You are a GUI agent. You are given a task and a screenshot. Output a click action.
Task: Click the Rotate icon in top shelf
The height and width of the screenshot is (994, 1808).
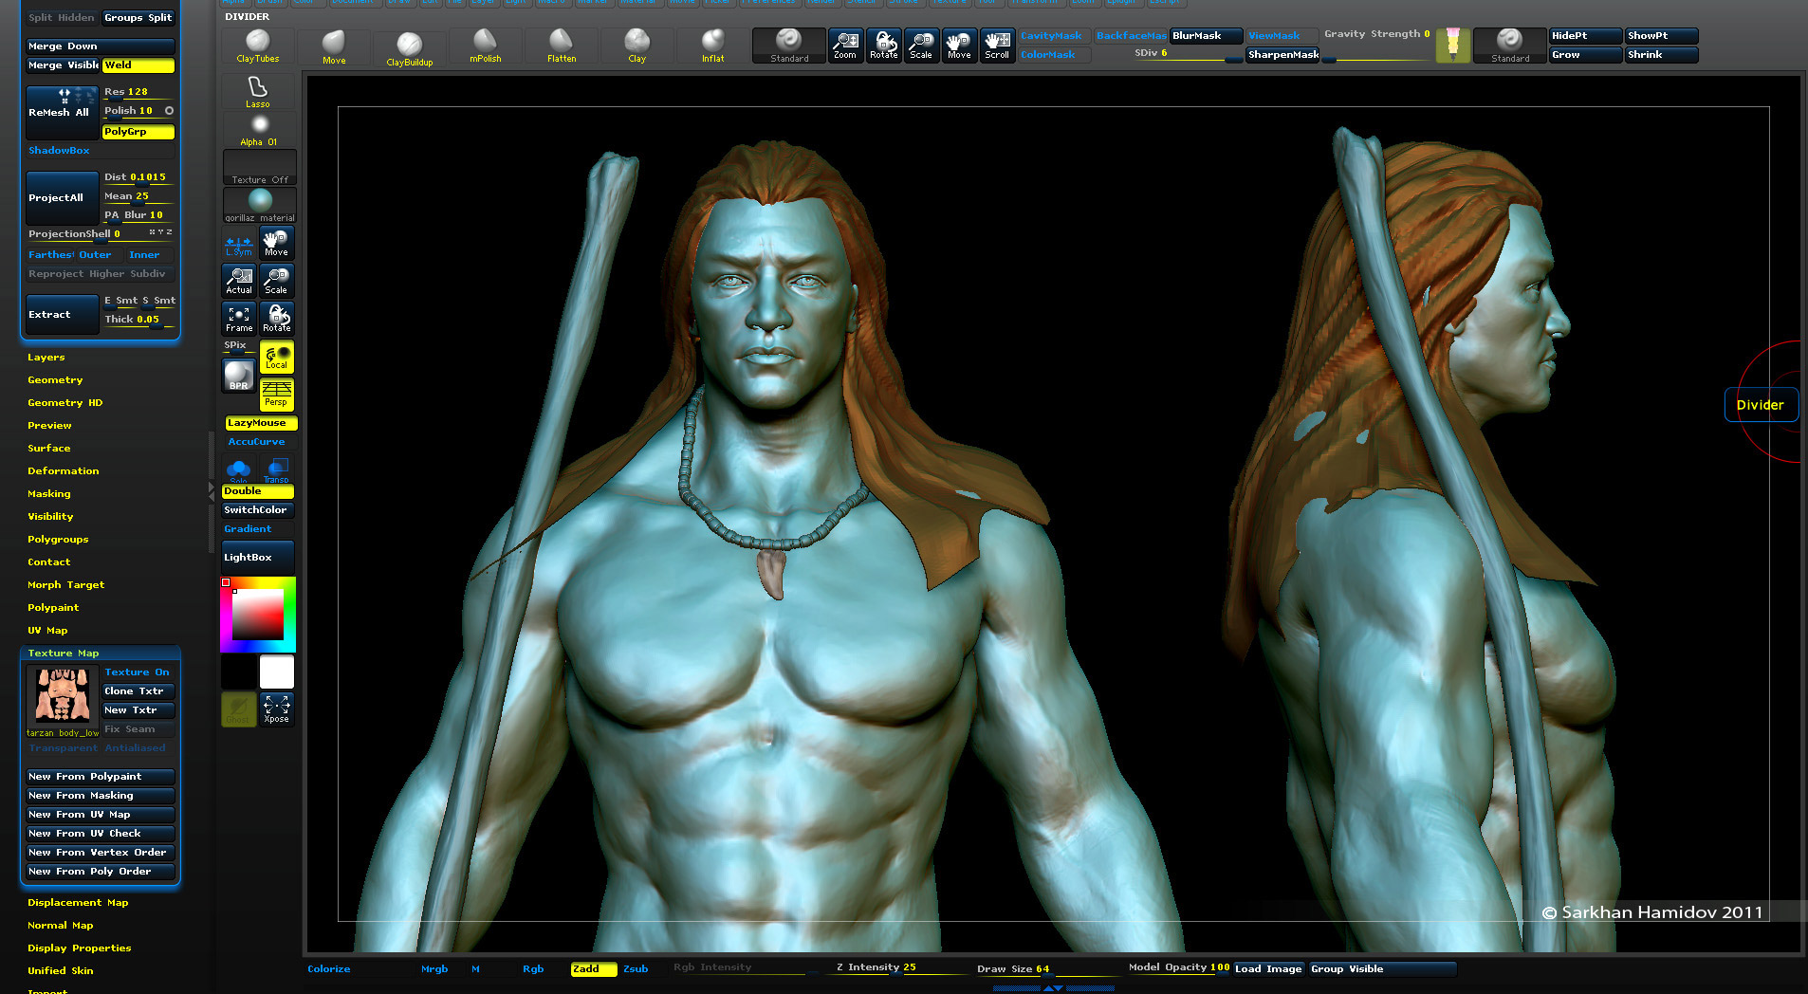(883, 46)
